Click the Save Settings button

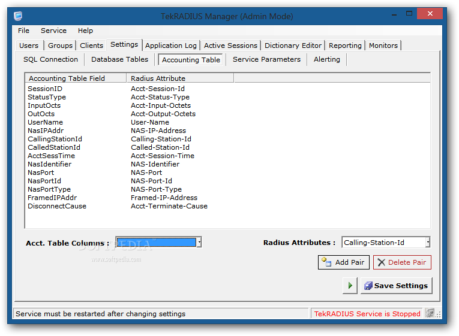coord(397,286)
